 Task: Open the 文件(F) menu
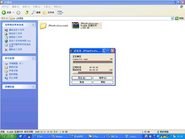[x=5, y=7]
